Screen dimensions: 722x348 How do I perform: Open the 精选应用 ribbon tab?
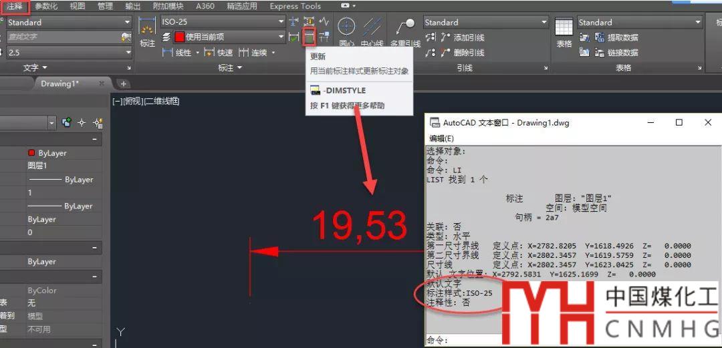[x=242, y=7]
